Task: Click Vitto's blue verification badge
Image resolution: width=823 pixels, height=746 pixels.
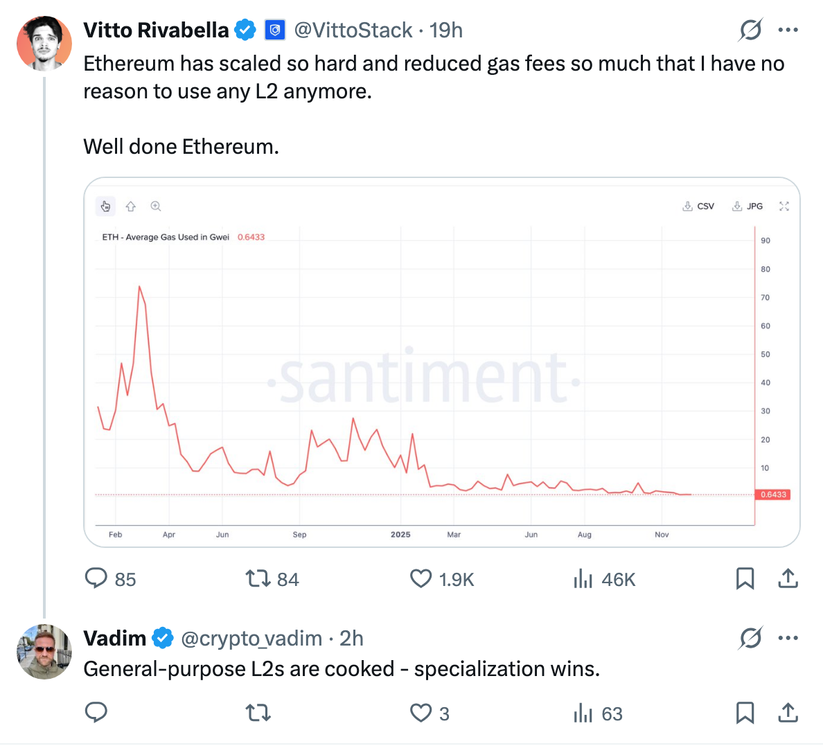Action: pos(245,30)
